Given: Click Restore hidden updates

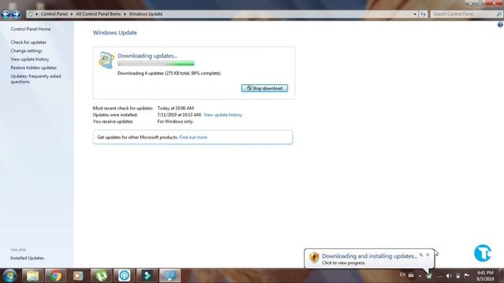Looking at the screenshot, I should point(33,68).
